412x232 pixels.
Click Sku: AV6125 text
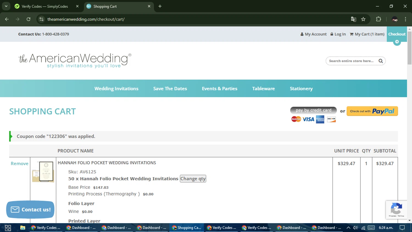tap(82, 172)
